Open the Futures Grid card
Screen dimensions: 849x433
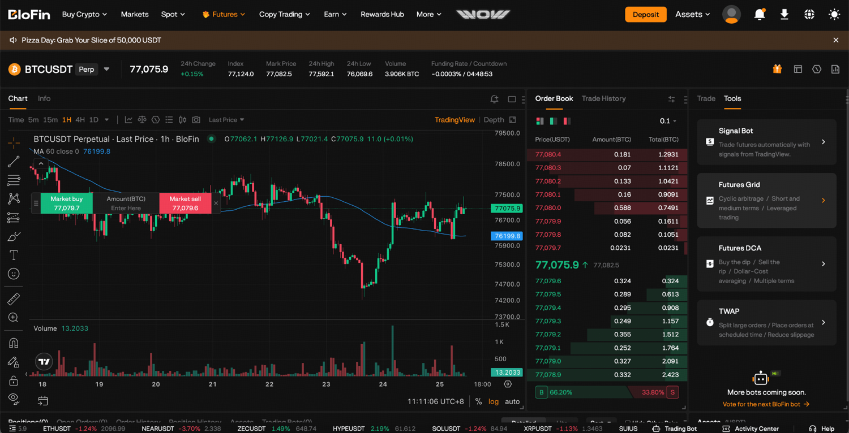pyautogui.click(x=767, y=201)
